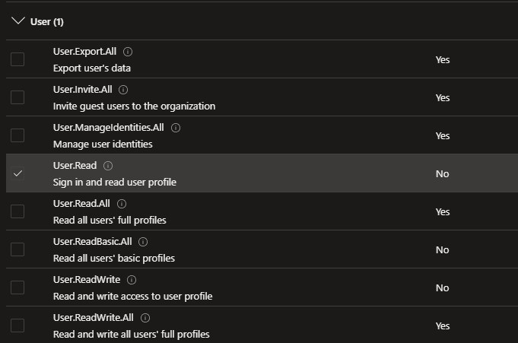Click info icon next to User.ReadWrite
Viewport: 518px width, 343px height.
(131, 280)
